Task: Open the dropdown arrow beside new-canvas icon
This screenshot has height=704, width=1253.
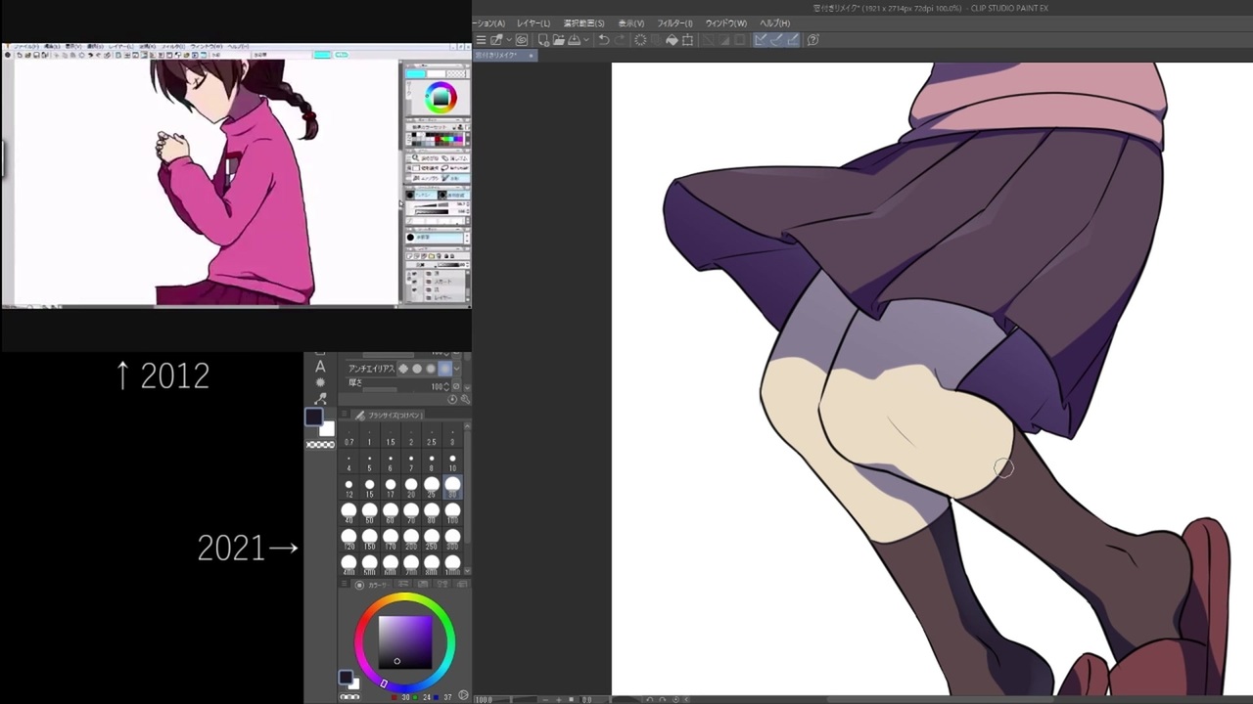Action: coord(509,40)
